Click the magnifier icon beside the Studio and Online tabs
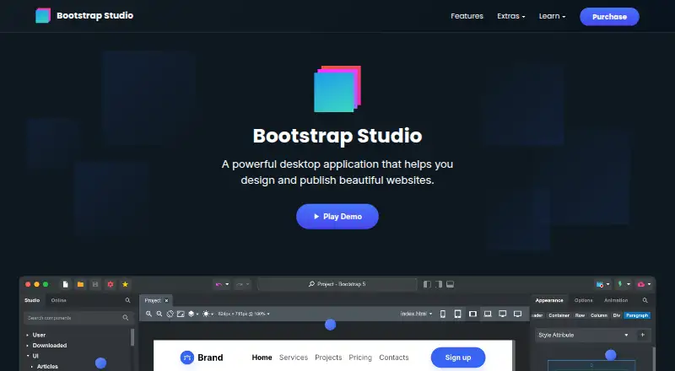Image resolution: width=675 pixels, height=371 pixels. pyautogui.click(x=128, y=300)
